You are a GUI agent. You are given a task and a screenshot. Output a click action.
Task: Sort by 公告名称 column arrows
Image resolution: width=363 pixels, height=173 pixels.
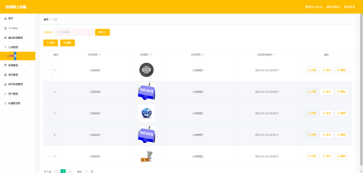[100, 55]
